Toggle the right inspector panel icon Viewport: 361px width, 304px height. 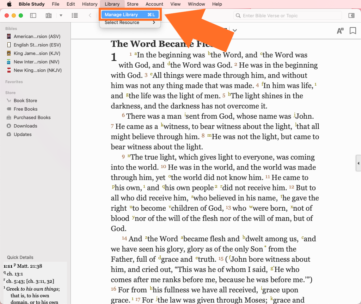click(x=351, y=15)
